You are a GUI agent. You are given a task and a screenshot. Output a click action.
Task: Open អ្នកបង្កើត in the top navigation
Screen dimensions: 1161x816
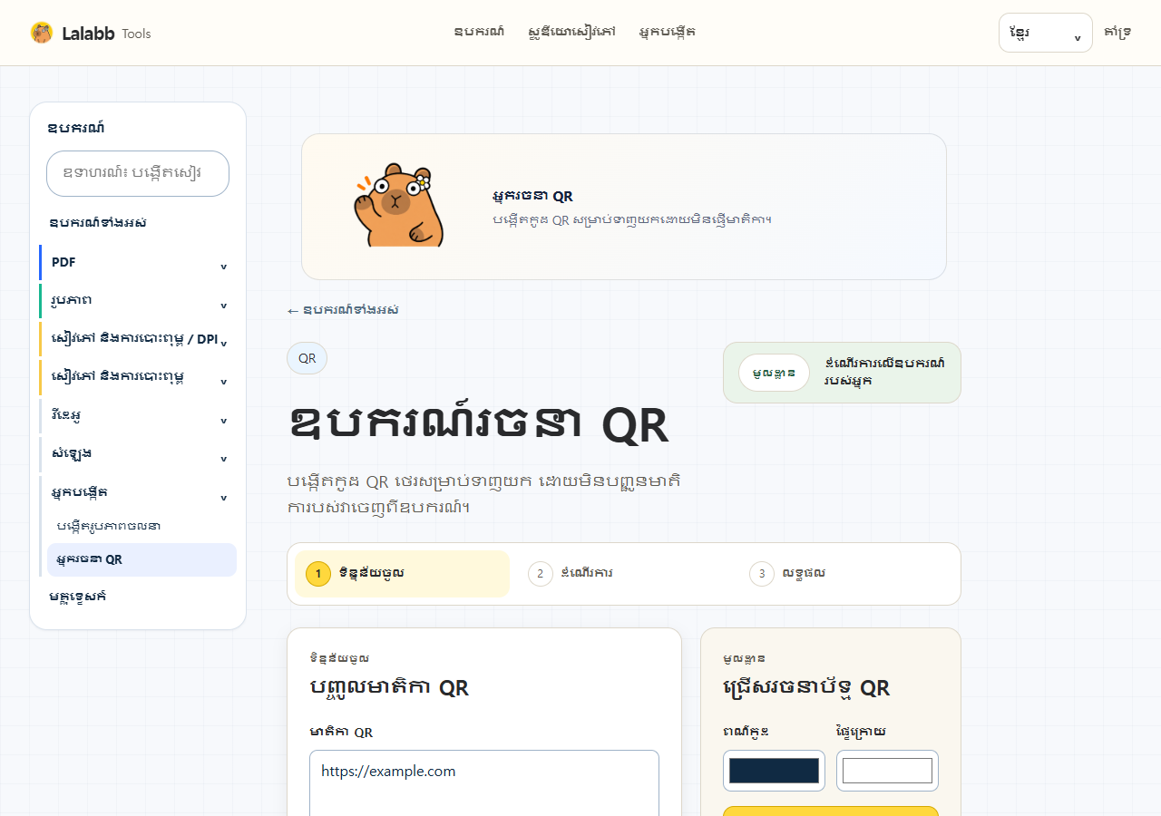(x=667, y=32)
